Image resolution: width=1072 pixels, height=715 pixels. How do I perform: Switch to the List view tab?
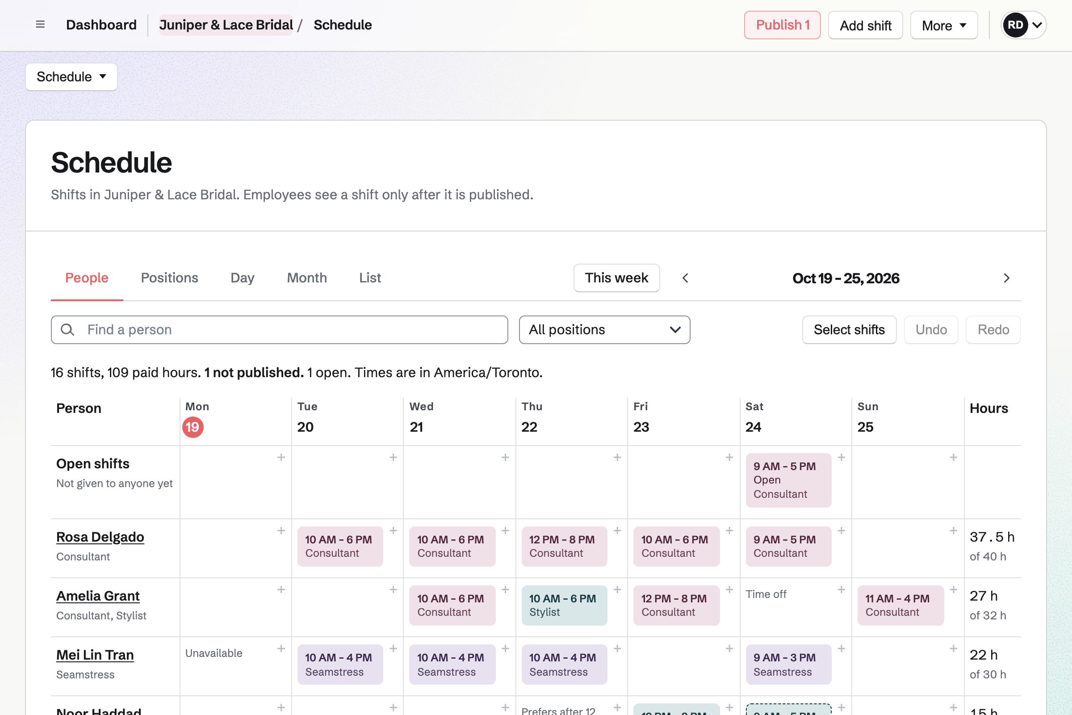click(370, 278)
